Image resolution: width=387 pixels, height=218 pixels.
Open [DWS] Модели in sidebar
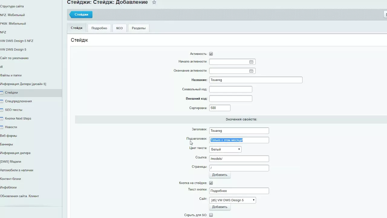click(11, 162)
